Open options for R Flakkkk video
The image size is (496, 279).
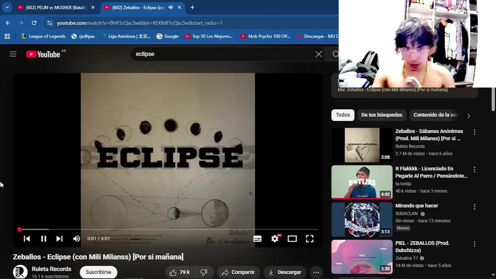pos(474,170)
